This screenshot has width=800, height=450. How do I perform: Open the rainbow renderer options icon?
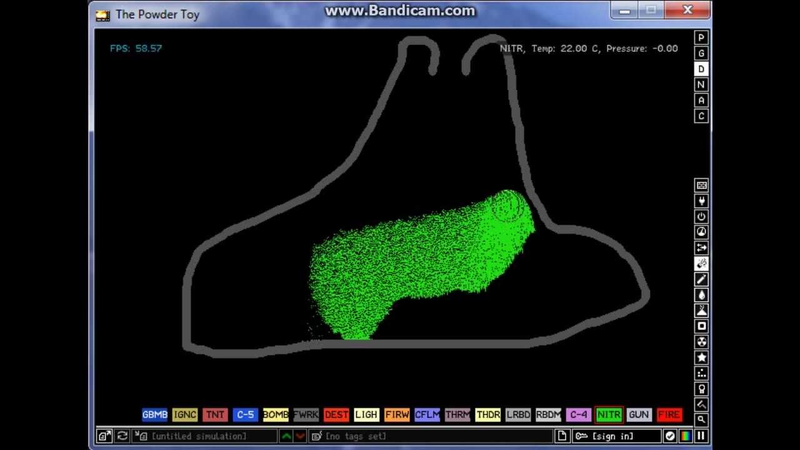click(x=686, y=436)
